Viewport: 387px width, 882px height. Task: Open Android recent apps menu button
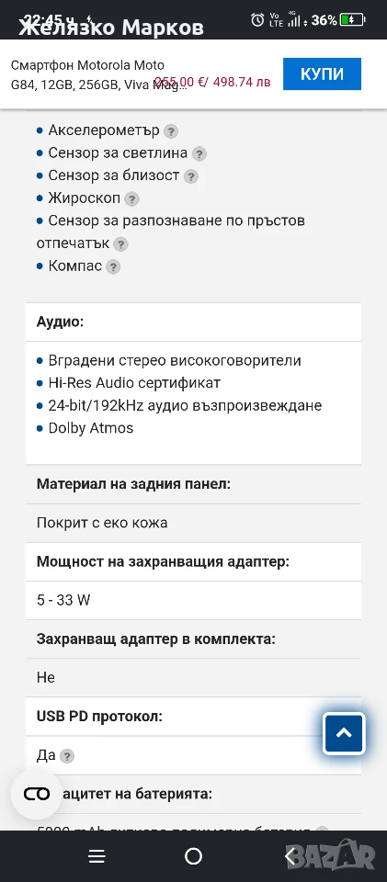point(97,856)
